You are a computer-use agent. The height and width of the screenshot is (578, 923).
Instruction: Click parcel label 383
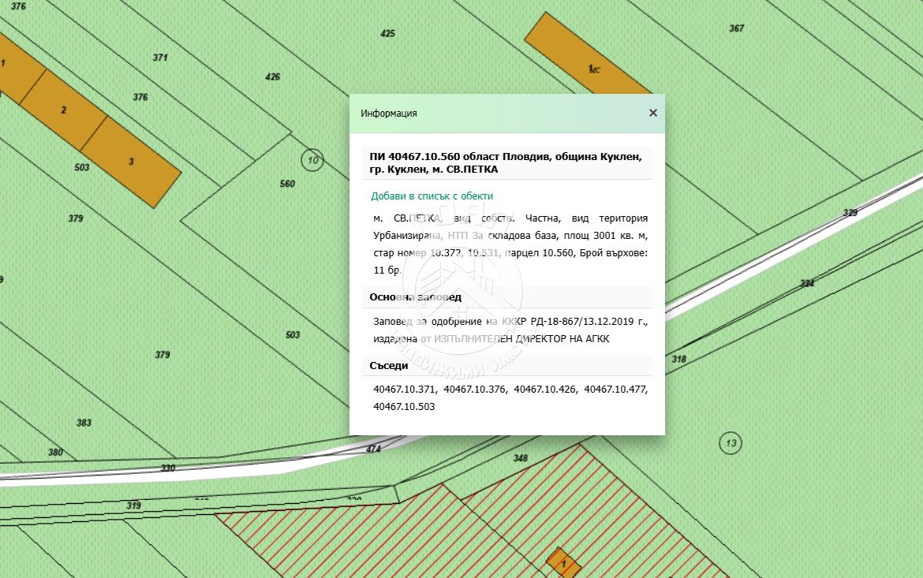(84, 423)
